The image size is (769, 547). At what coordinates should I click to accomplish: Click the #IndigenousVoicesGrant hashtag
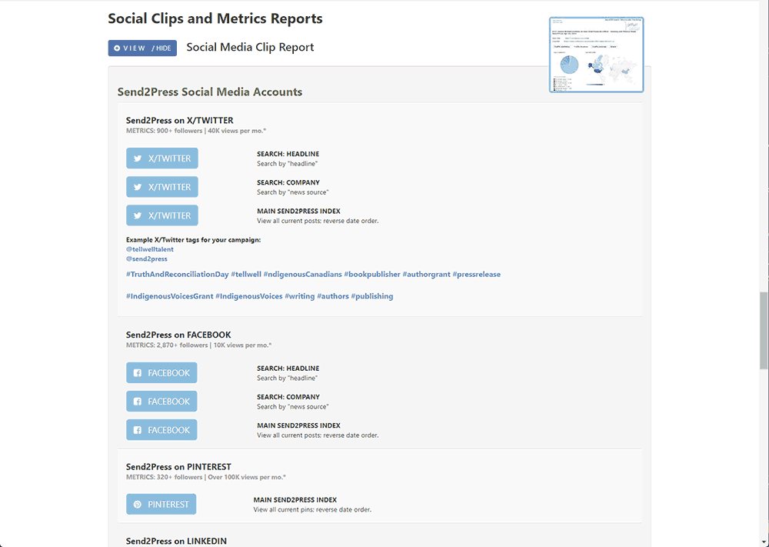point(168,296)
